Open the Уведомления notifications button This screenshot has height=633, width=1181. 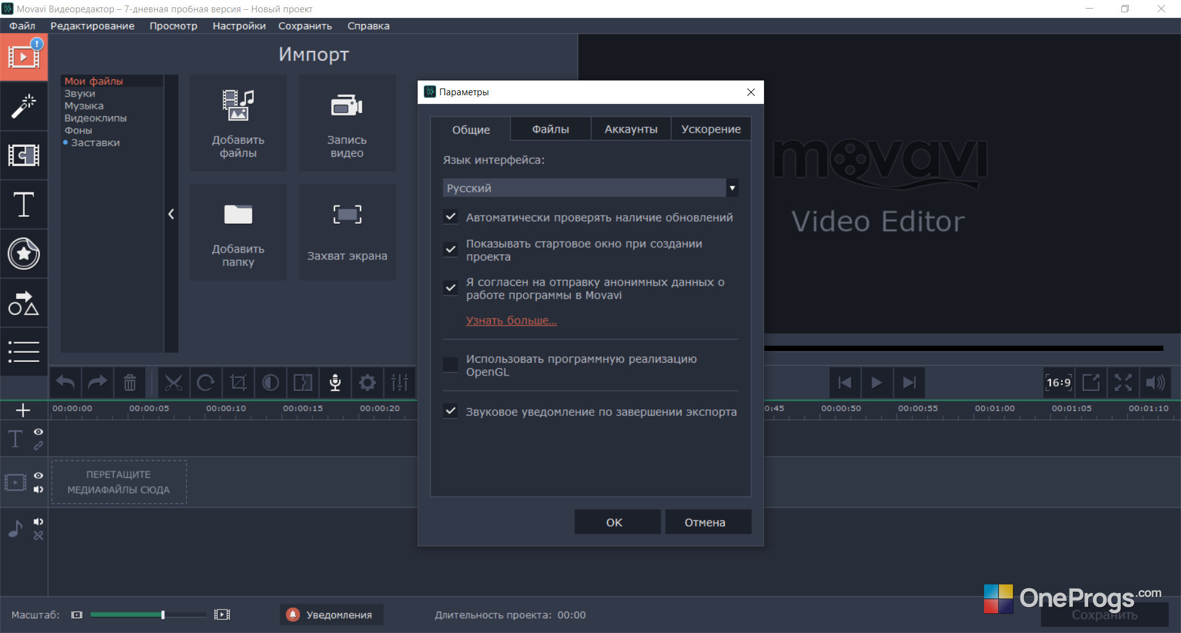[332, 615]
